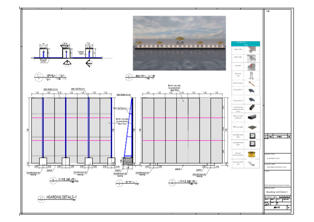Viewport: 314px width, 222px height.
Task: Click the 'HOARDING DETAILS-1' sheet title
Action: click(61, 197)
